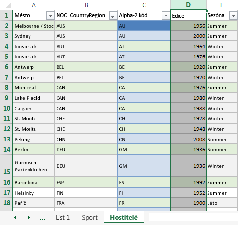Select the 1964 edition cell
Screen dimensions: 238x225
tap(188, 46)
